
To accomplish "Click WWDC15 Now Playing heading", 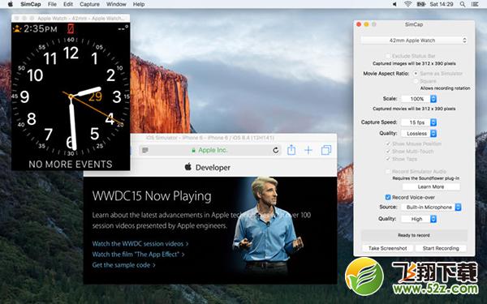I will (x=152, y=196).
